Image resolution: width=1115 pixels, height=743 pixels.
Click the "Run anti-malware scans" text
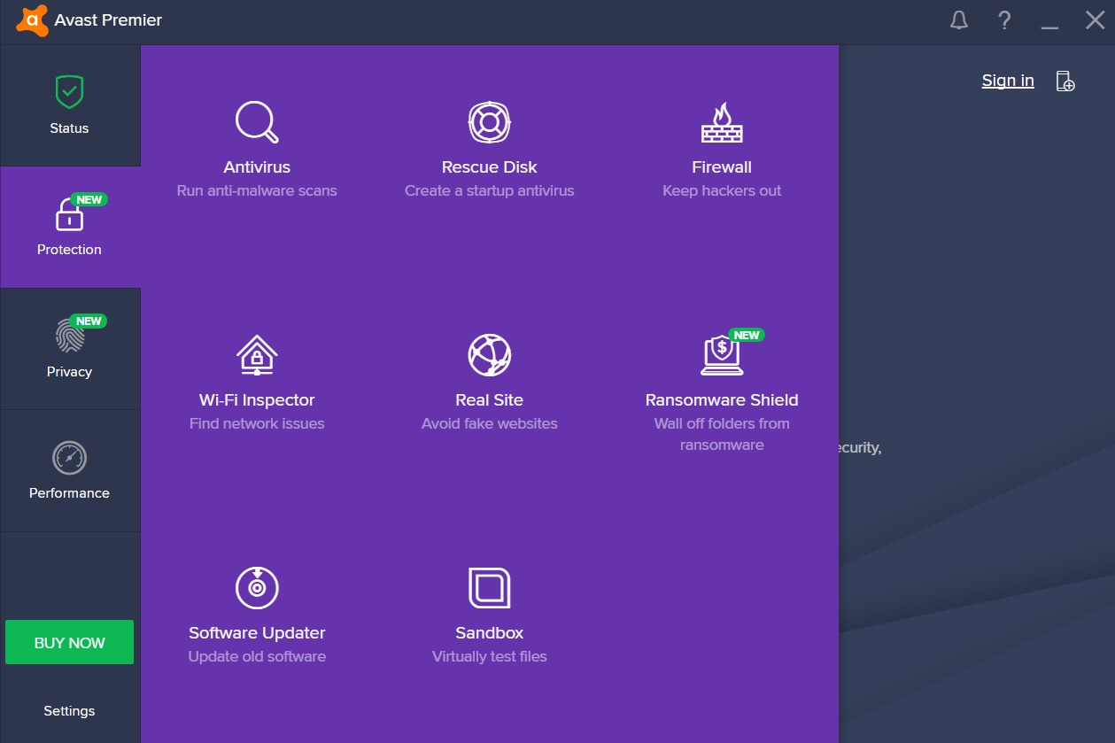[257, 190]
